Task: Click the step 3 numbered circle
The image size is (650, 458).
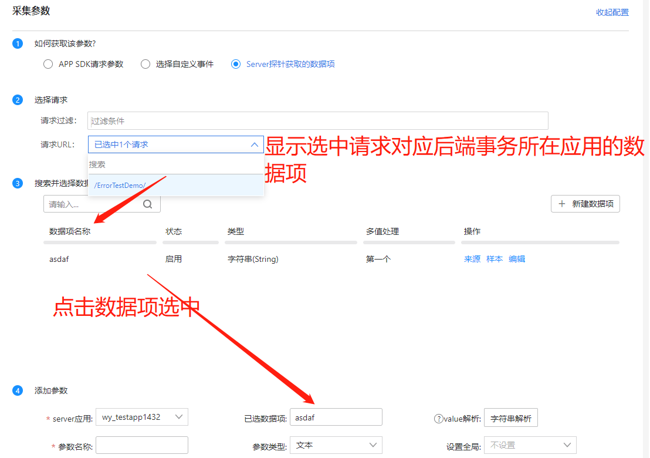Action: pyautogui.click(x=18, y=183)
